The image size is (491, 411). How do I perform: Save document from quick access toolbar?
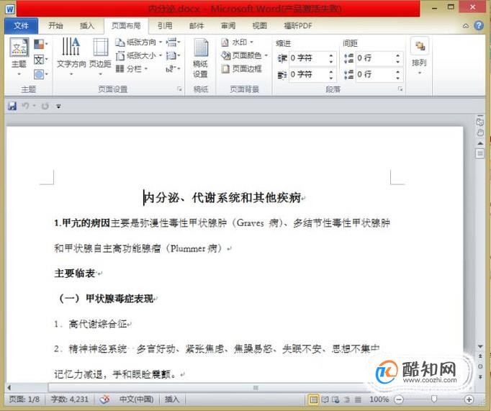pos(12,106)
